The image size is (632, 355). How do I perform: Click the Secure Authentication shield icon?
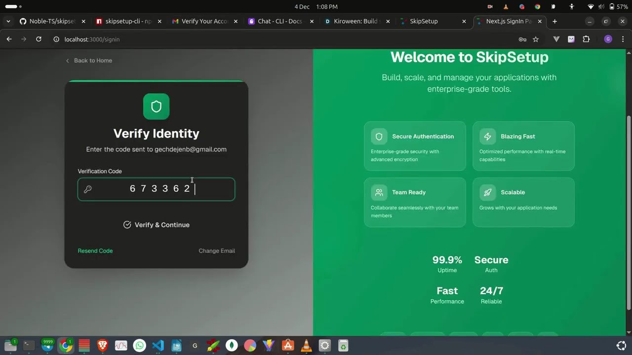point(379,137)
